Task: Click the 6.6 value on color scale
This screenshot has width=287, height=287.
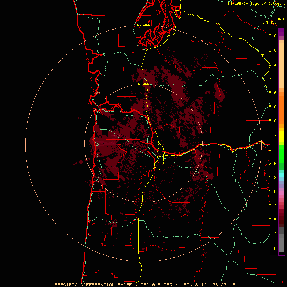Action: (x=273, y=92)
